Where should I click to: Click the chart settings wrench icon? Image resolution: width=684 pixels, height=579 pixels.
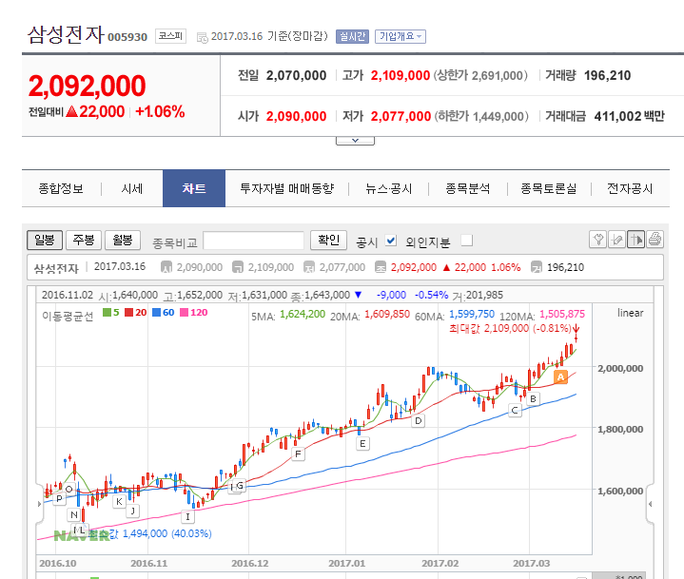pos(598,240)
